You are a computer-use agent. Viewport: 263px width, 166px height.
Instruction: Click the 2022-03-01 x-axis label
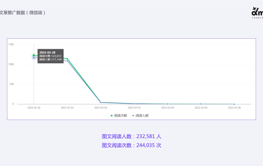coord(67,107)
